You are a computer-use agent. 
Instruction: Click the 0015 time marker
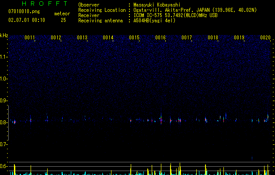click(x=134, y=38)
